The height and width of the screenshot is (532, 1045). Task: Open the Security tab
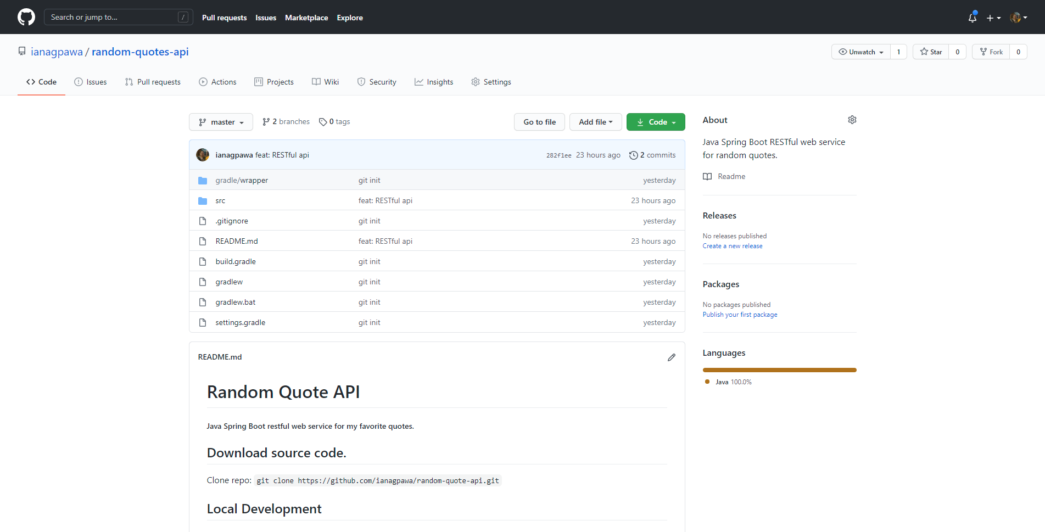point(377,82)
